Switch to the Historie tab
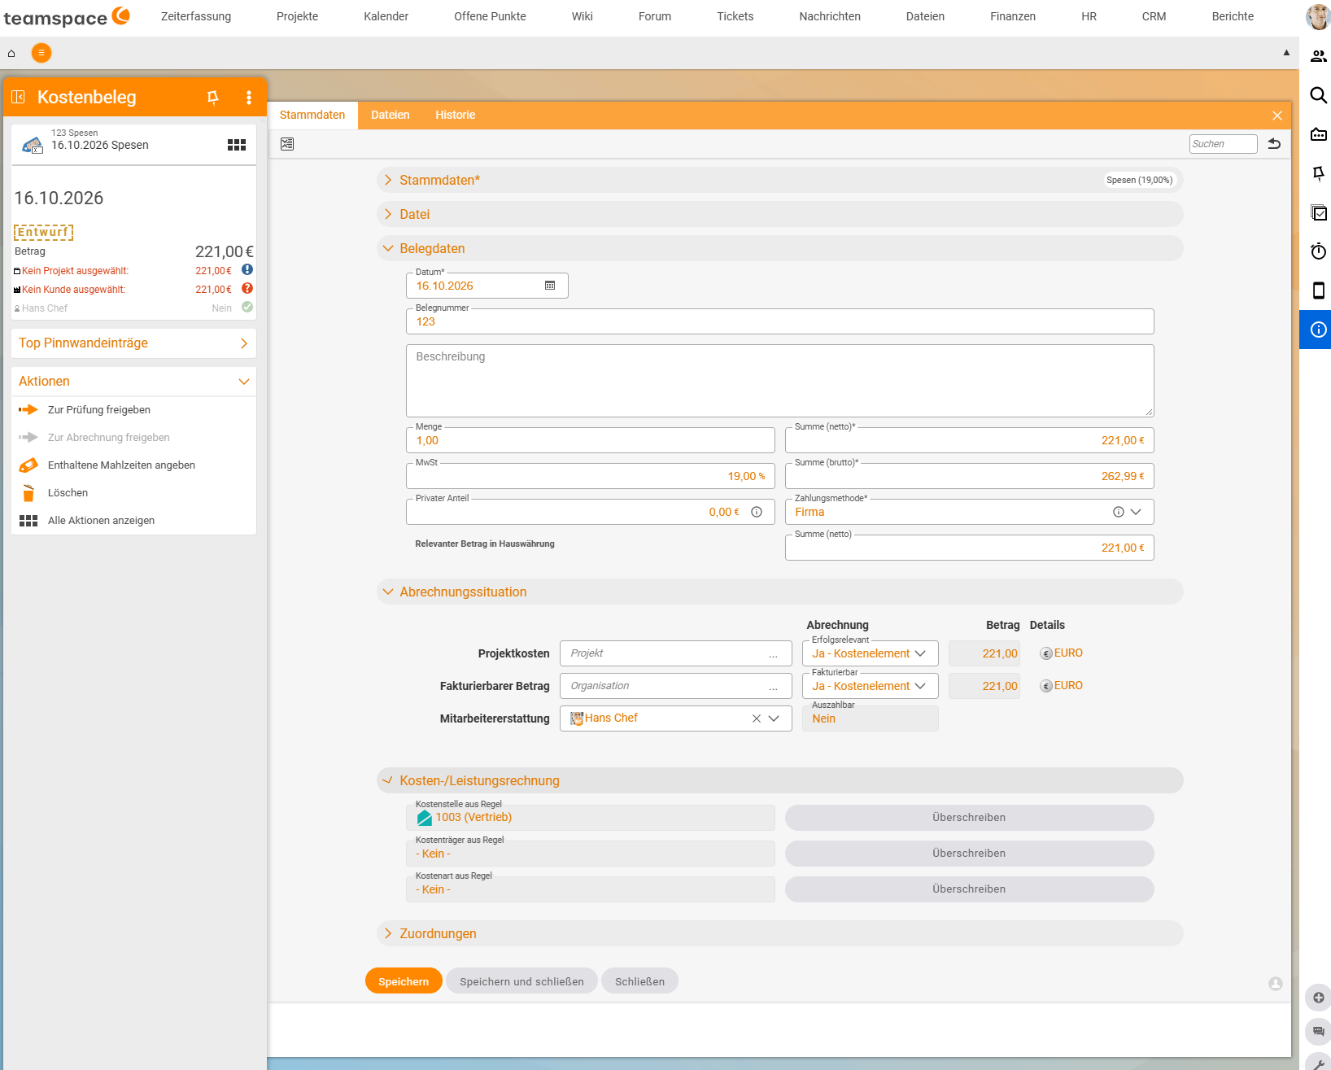The image size is (1331, 1070). [455, 116]
